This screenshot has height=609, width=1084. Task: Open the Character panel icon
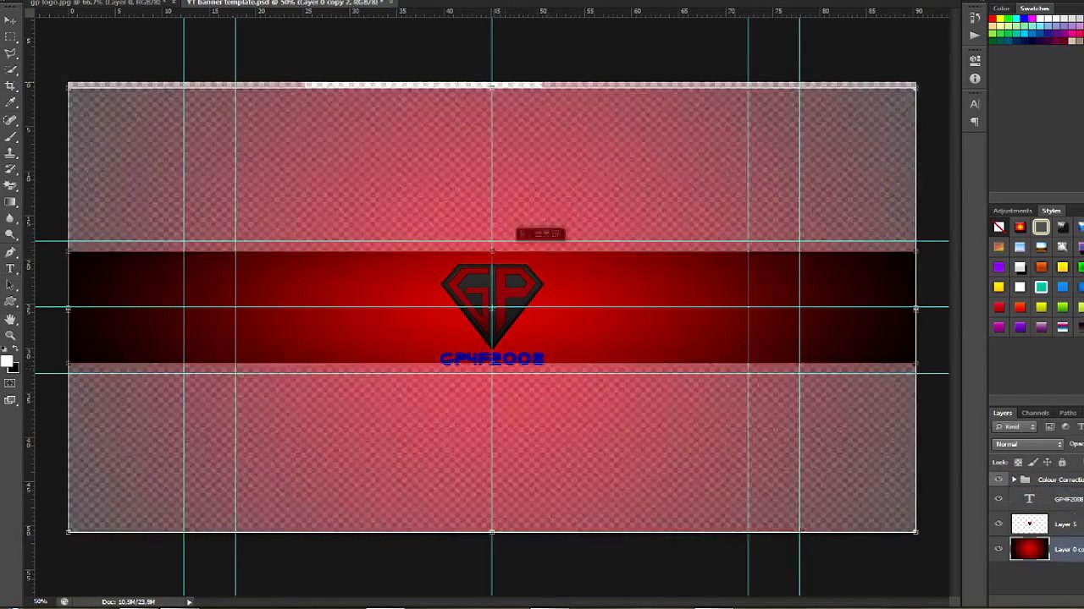coord(975,104)
